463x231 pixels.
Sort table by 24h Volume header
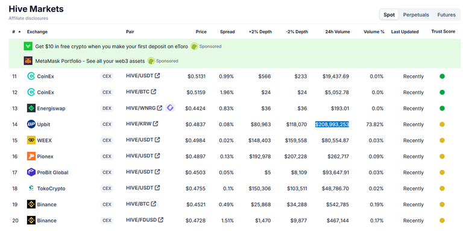click(338, 32)
